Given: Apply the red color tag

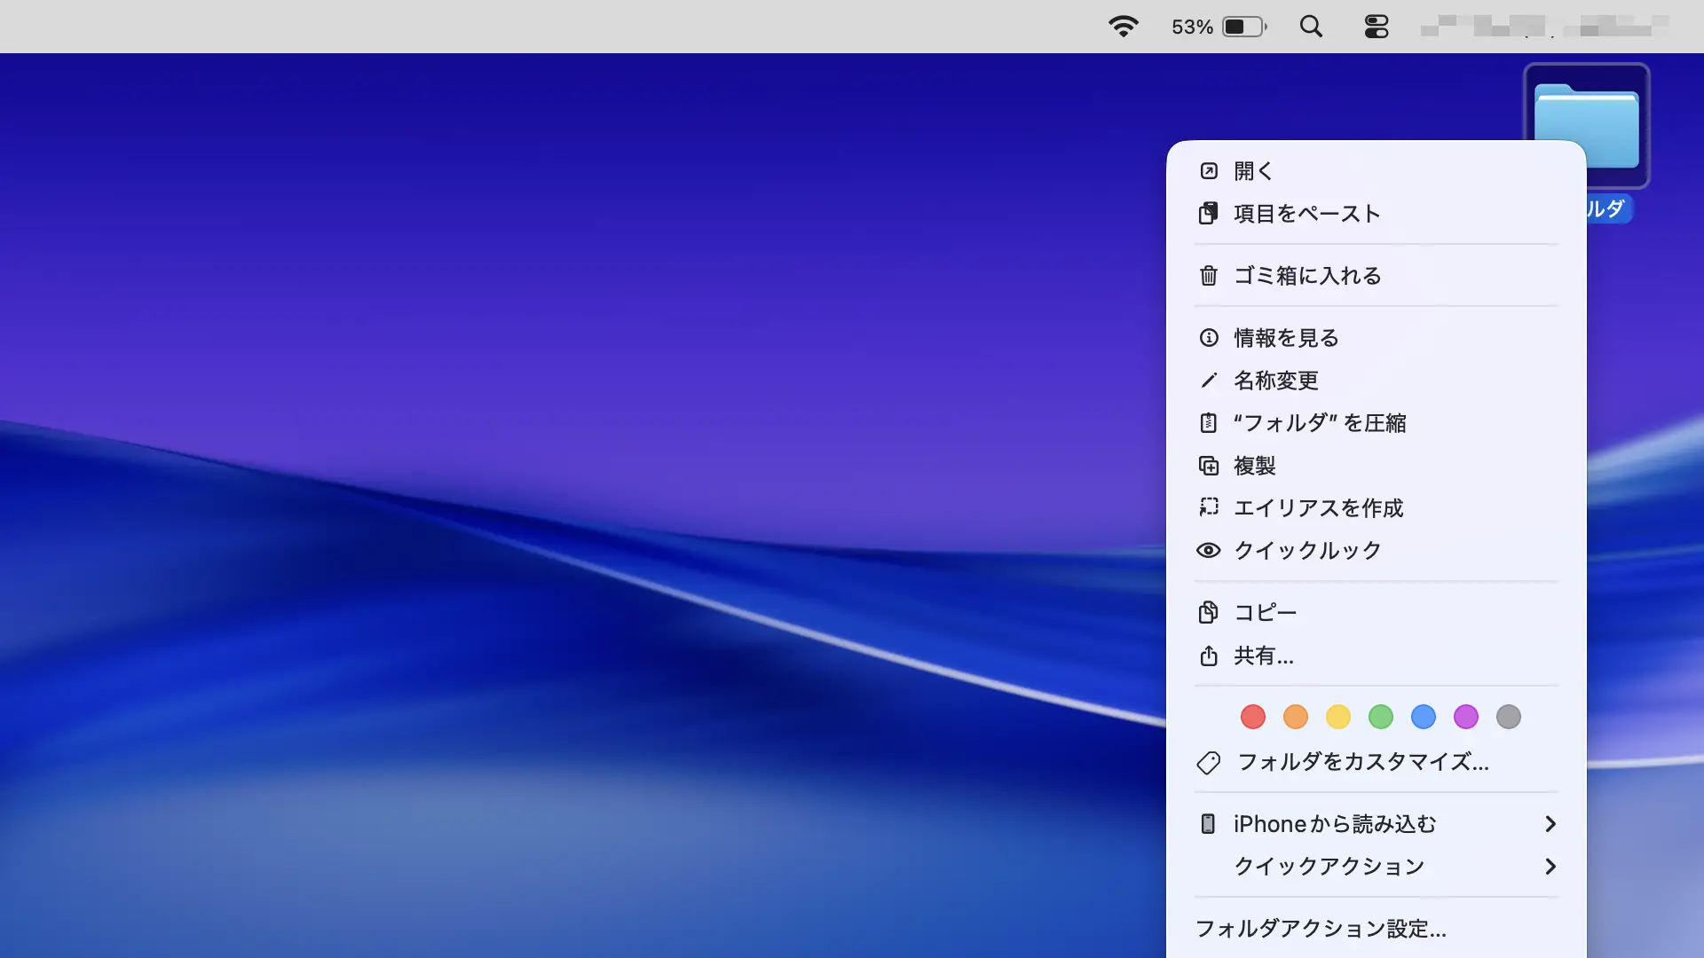Looking at the screenshot, I should 1252,717.
